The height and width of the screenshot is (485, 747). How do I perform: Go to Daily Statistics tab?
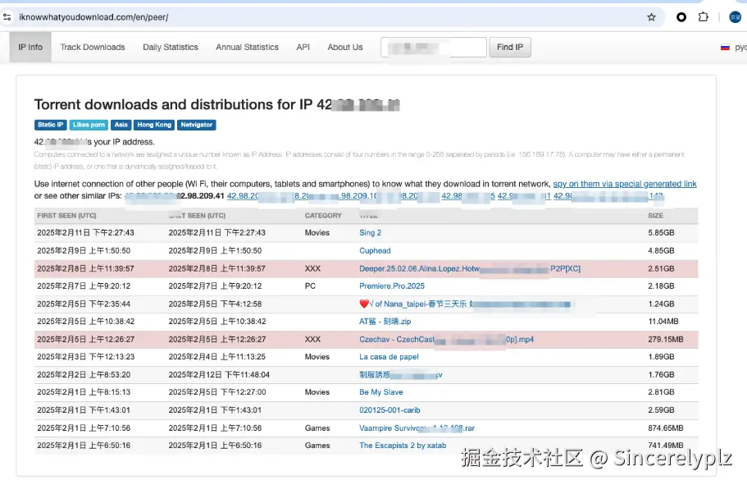click(x=170, y=48)
